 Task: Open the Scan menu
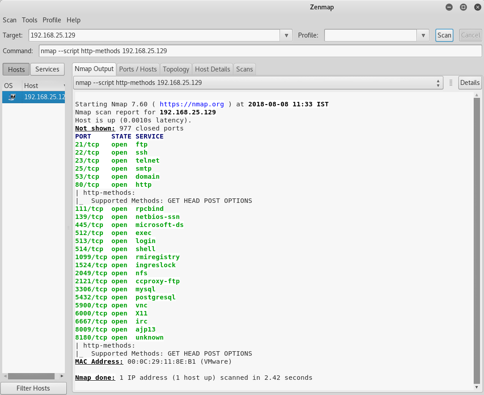pos(9,20)
